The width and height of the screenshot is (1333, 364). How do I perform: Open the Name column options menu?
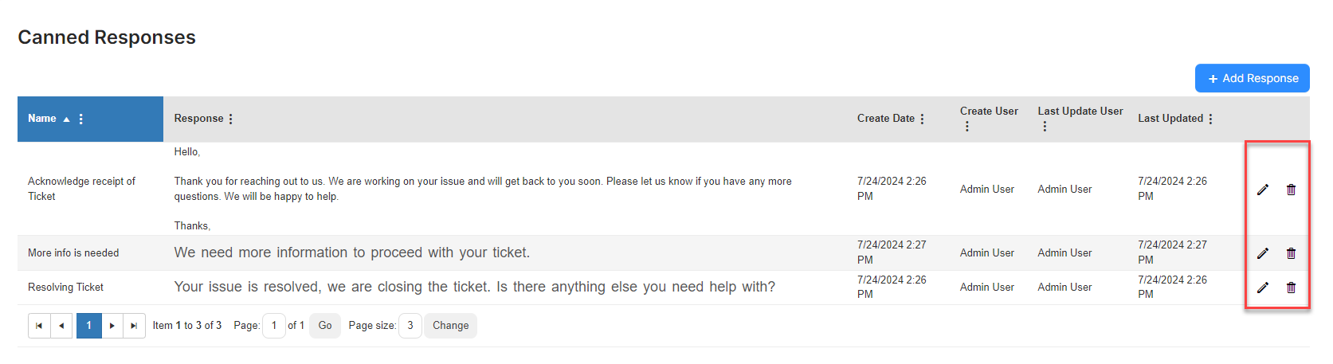click(x=81, y=119)
